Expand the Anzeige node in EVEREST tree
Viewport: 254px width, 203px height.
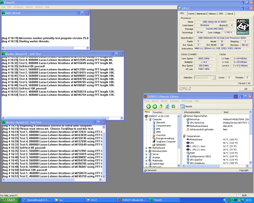click(146, 157)
